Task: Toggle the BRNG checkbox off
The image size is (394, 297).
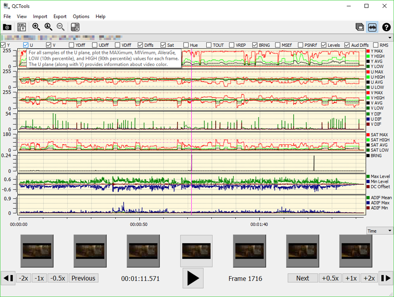Action: [x=255, y=45]
